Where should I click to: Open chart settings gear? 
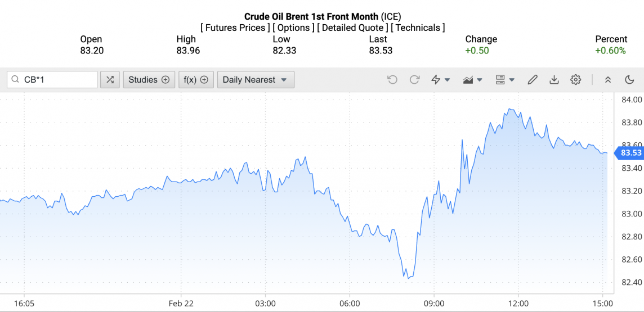(575, 80)
